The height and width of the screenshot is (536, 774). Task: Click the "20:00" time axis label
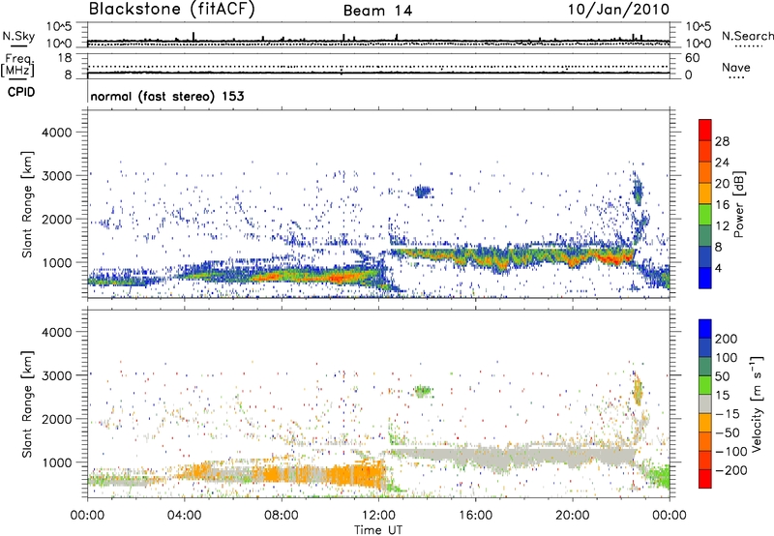(573, 516)
